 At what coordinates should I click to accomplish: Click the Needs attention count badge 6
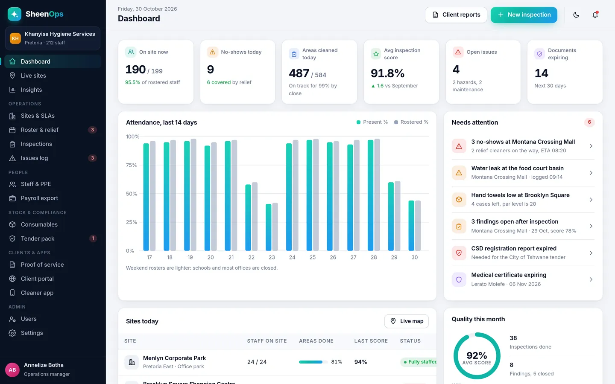[589, 122]
